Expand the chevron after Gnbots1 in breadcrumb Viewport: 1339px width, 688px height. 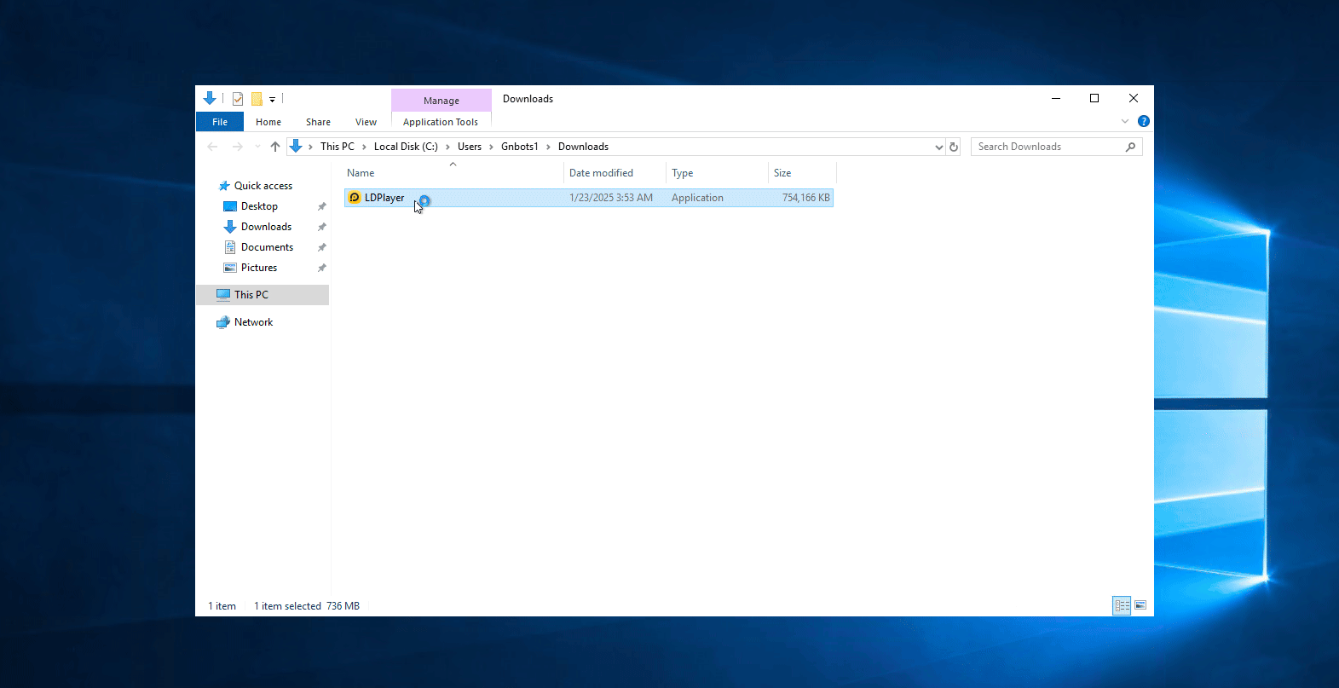click(548, 147)
